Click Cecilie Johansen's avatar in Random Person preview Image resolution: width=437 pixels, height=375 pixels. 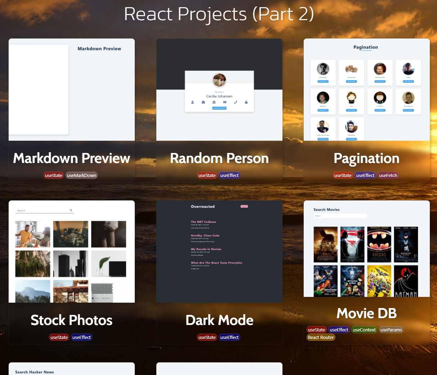coord(219,80)
